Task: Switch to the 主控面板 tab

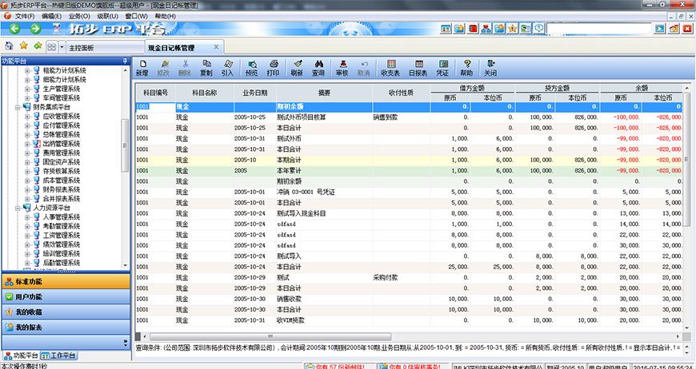Action: click(82, 47)
